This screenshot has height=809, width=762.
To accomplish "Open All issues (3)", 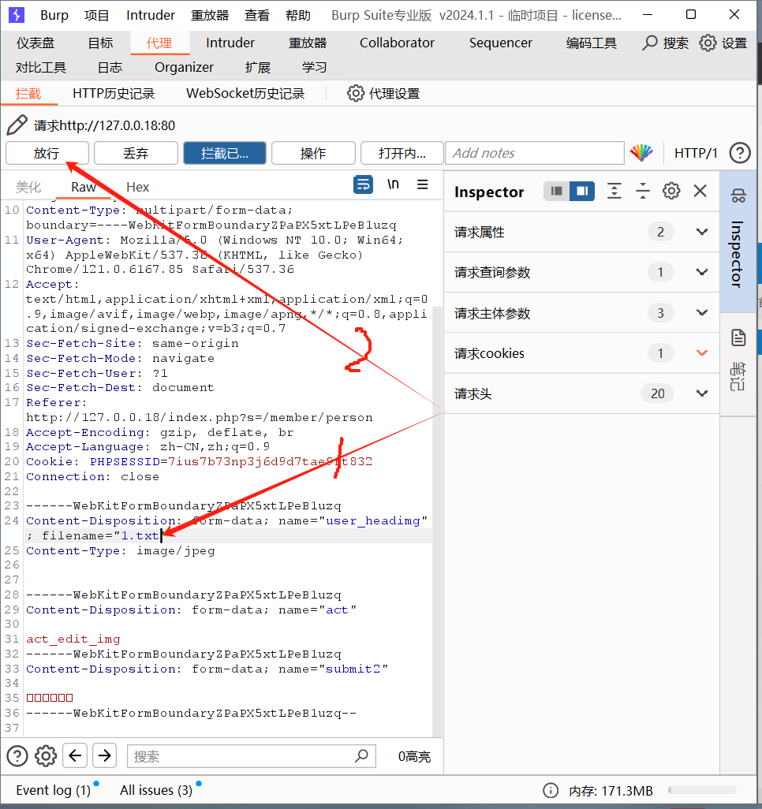I will (156, 790).
